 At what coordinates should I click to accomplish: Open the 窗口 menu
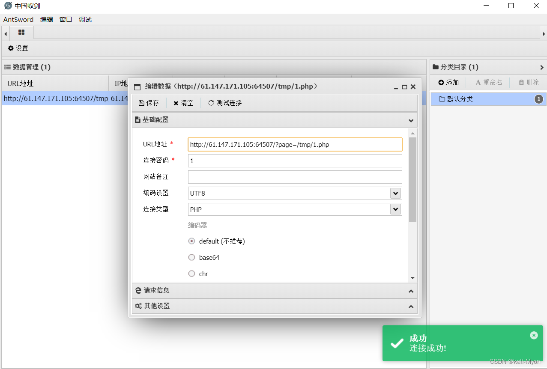click(66, 20)
